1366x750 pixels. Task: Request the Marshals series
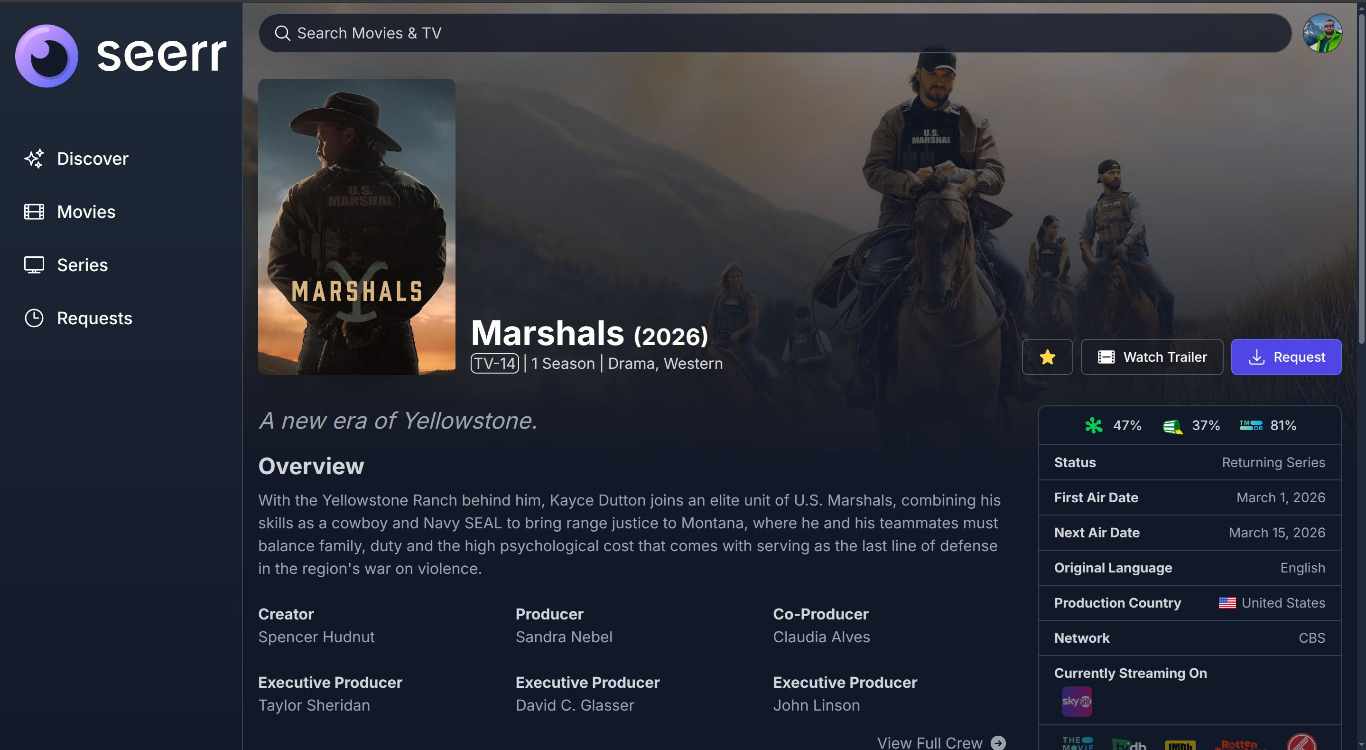point(1286,357)
